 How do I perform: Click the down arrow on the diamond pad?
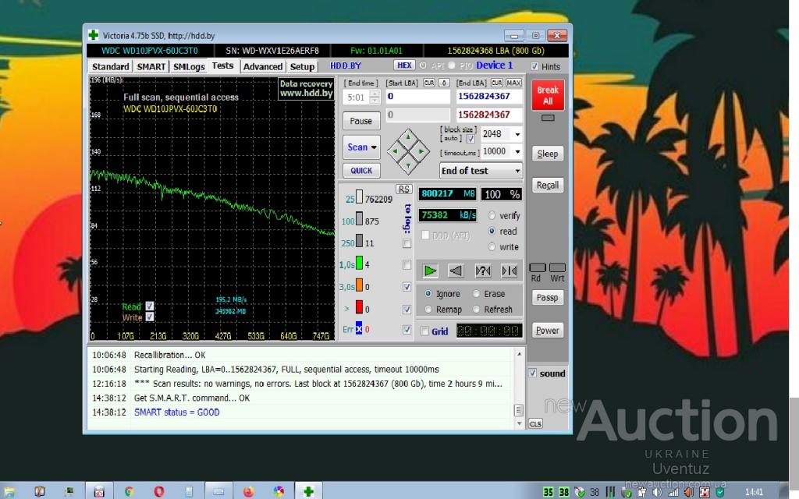[x=408, y=164]
